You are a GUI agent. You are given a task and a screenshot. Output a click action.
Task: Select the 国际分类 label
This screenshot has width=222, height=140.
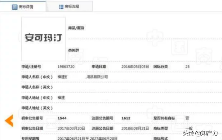pos(161,67)
